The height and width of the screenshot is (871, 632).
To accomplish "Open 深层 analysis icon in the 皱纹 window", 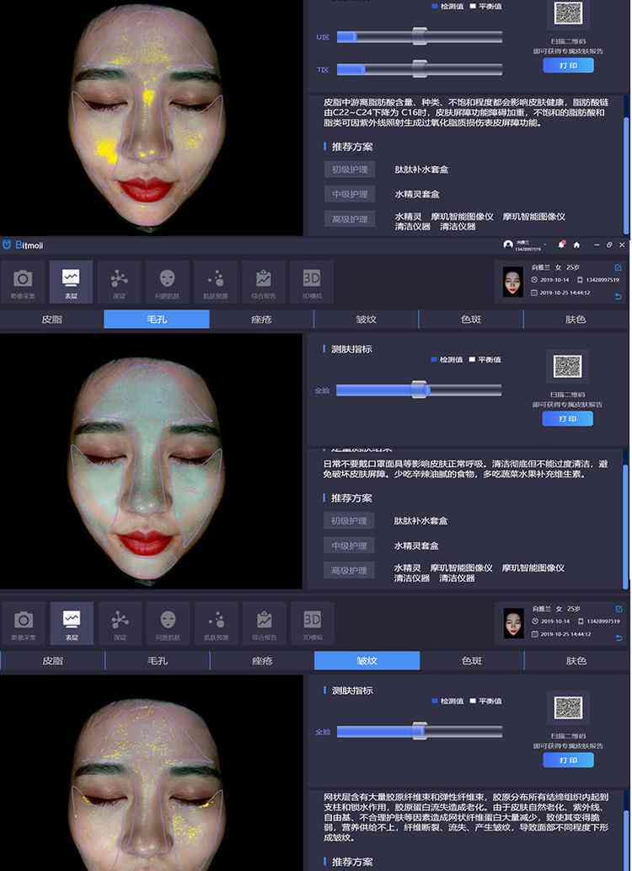I will click(120, 623).
